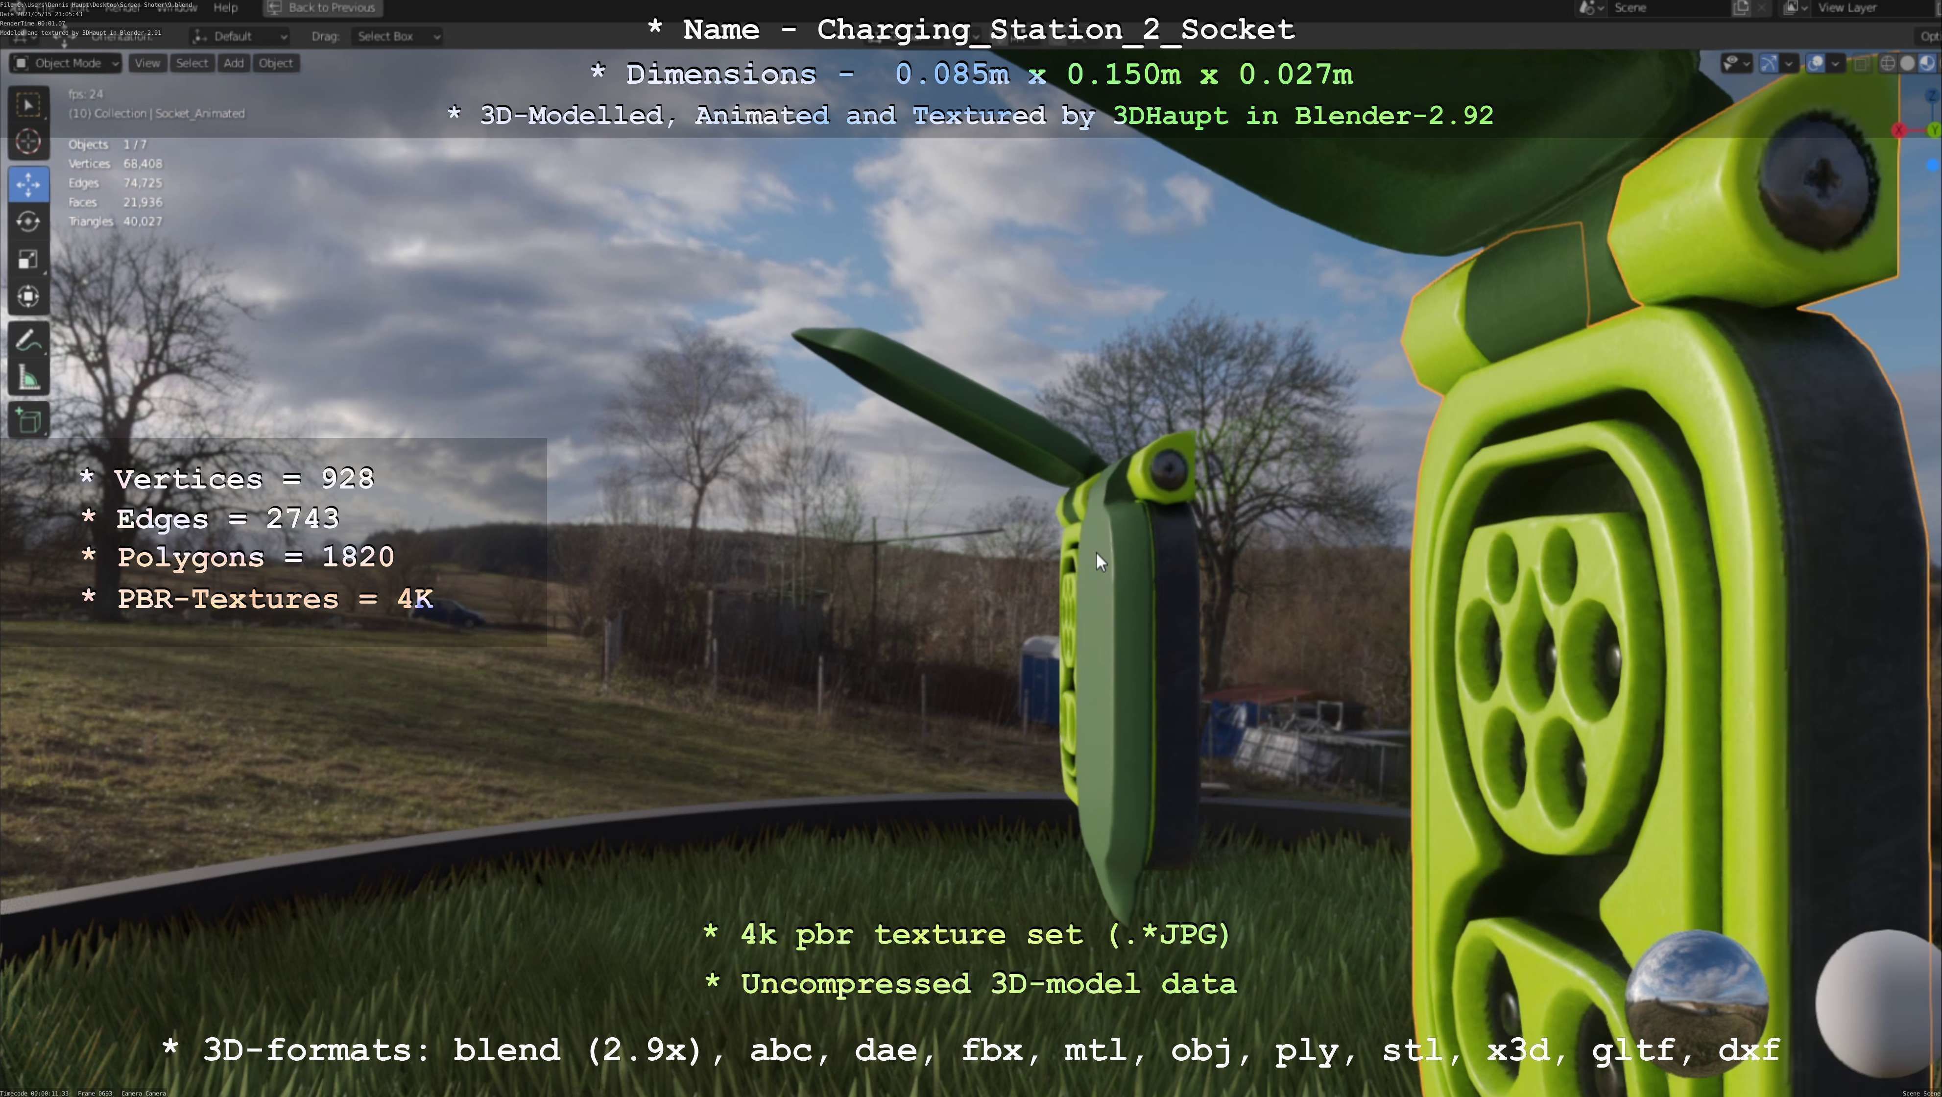
Task: Activate the Transform tool
Action: point(28,296)
